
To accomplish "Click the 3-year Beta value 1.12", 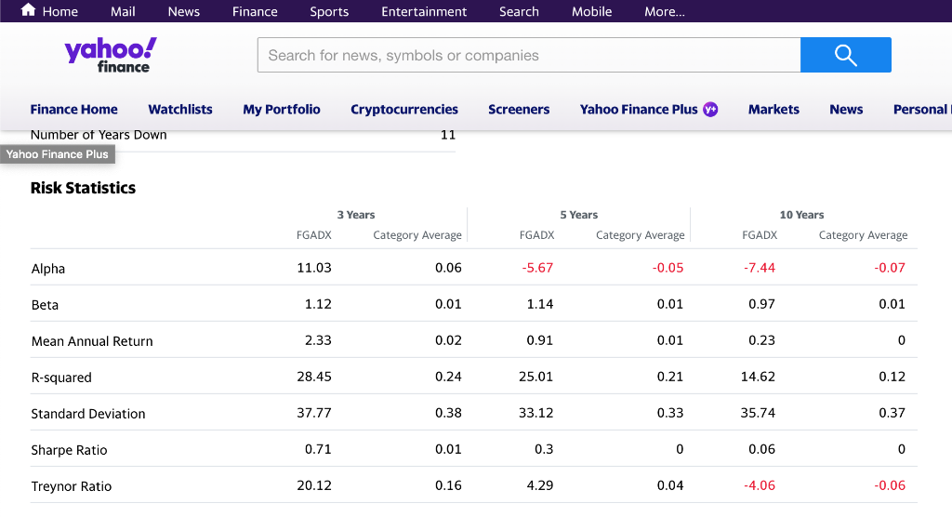I will point(318,304).
